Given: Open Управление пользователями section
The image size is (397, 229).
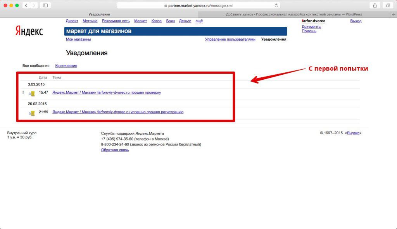Looking at the screenshot, I should [x=230, y=39].
